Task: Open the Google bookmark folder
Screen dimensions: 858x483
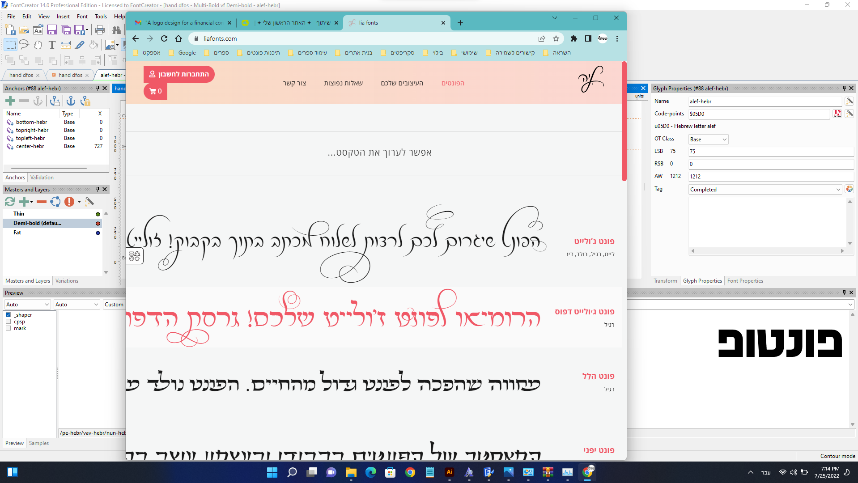Action: coord(183,53)
